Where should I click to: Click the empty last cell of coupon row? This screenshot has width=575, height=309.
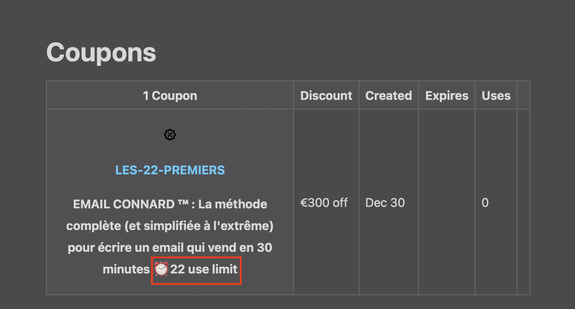coord(523,202)
